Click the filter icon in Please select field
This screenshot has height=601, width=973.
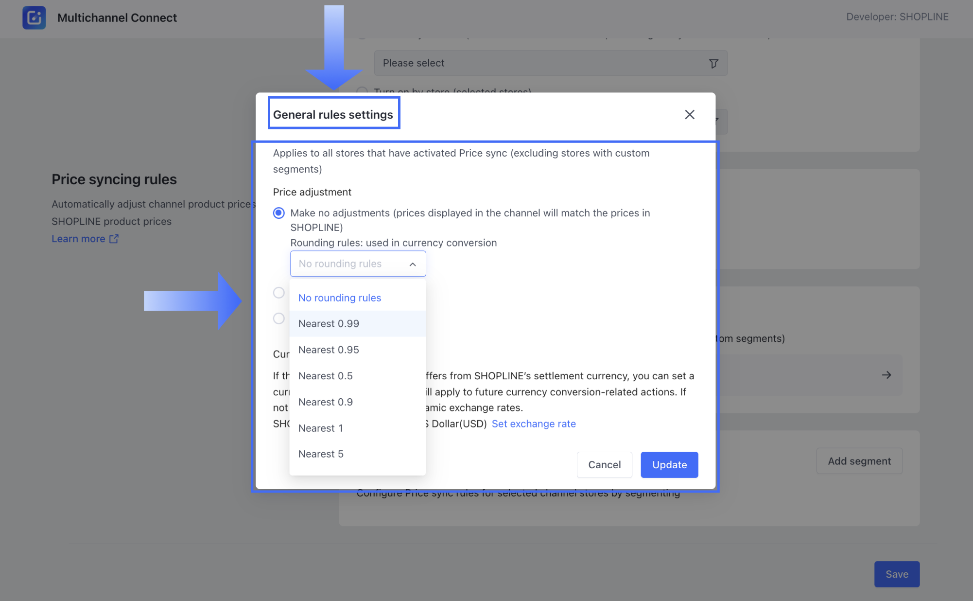713,64
